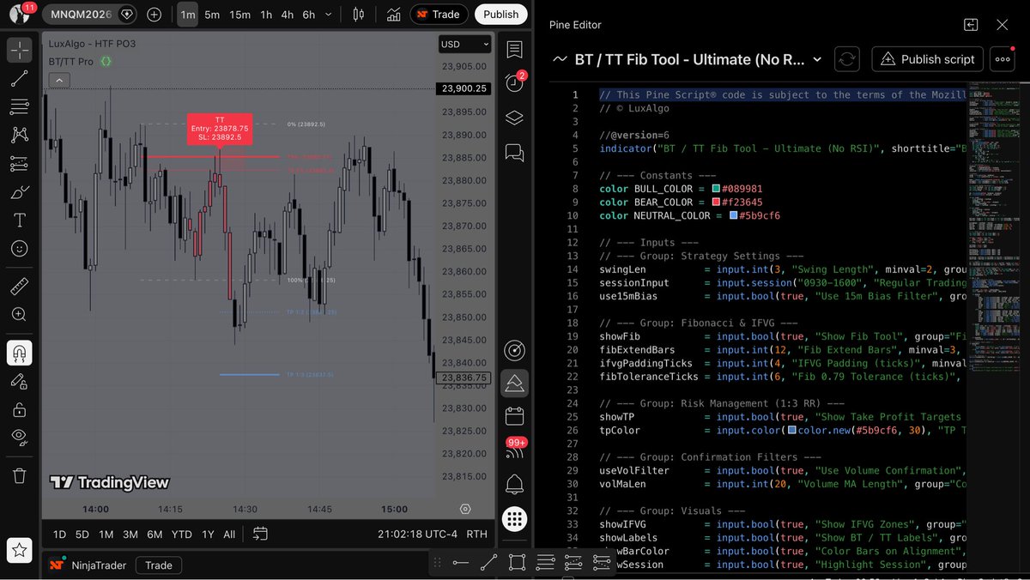Activate the zoom in tool

tap(20, 314)
